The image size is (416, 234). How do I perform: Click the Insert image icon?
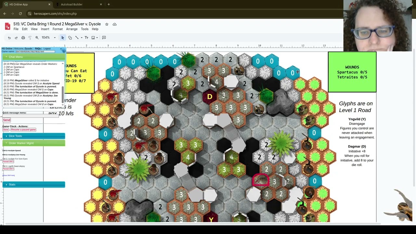(x=93, y=38)
